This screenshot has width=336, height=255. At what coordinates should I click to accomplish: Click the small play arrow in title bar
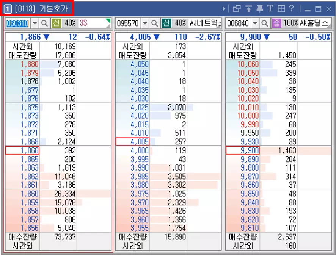pos(224,9)
